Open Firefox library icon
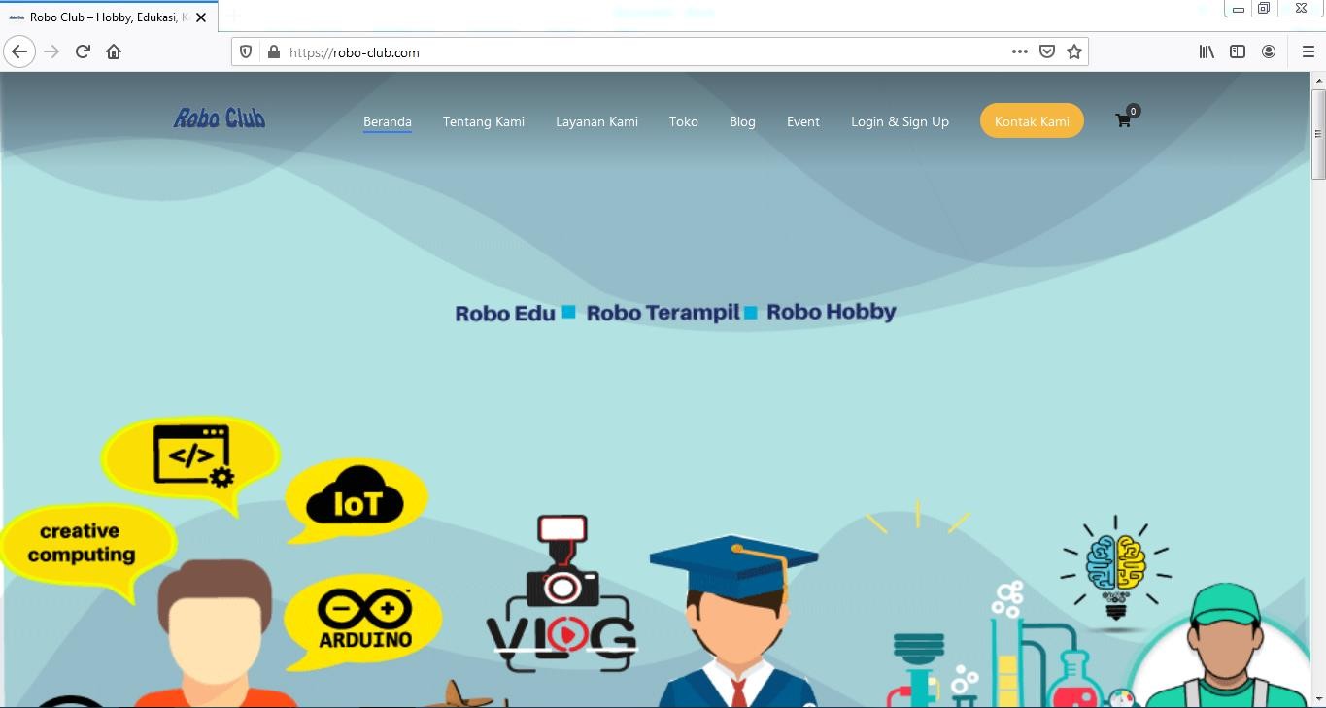Image resolution: width=1326 pixels, height=708 pixels. pyautogui.click(x=1207, y=52)
